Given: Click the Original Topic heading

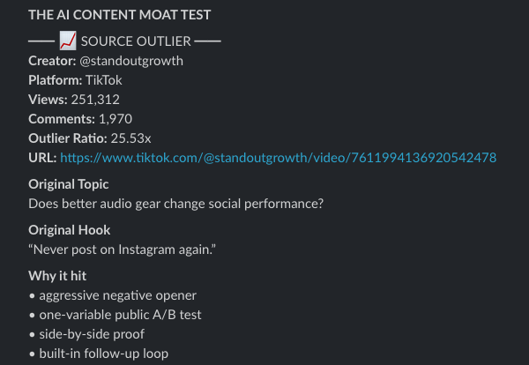Looking at the screenshot, I should 69,184.
